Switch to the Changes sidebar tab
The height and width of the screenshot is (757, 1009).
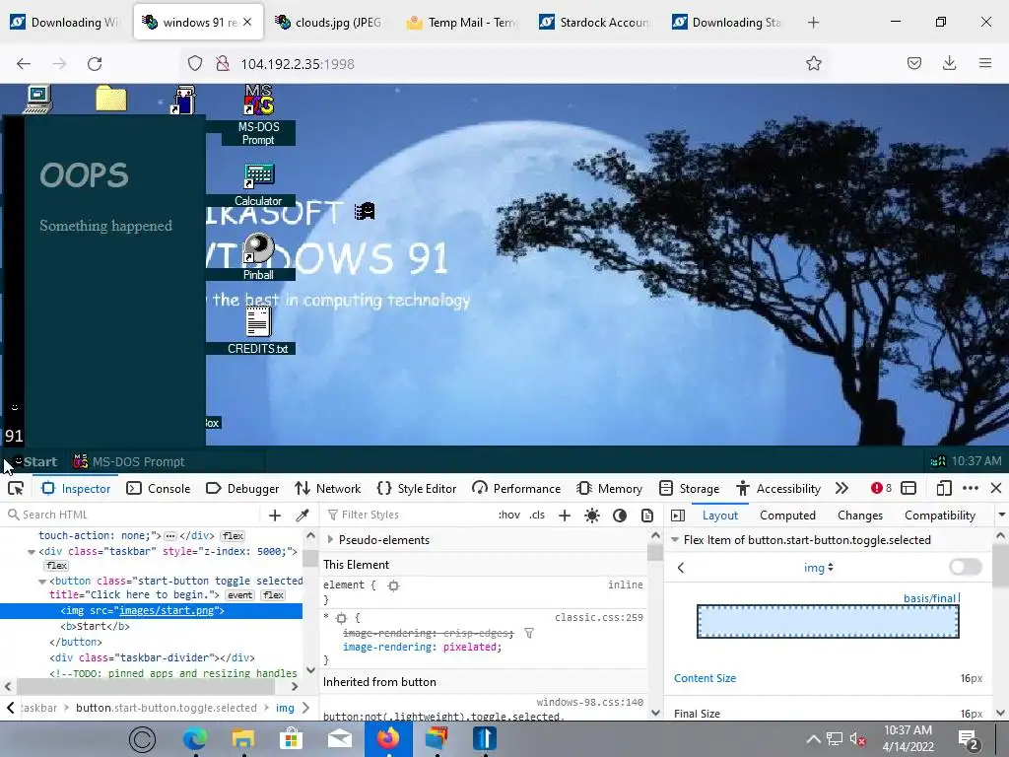pos(860,515)
